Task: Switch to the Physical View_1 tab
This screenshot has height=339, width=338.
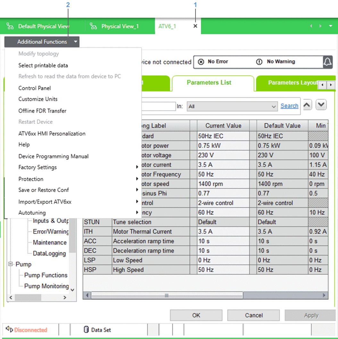Action: (x=120, y=26)
